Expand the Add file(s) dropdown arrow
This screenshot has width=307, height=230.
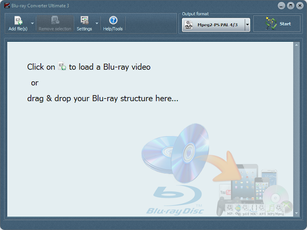33,23
